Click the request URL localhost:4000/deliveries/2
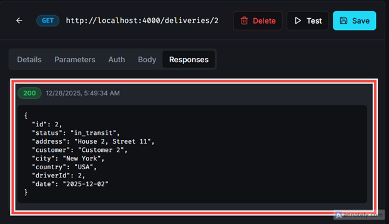This screenshot has height=224, width=389. (142, 21)
